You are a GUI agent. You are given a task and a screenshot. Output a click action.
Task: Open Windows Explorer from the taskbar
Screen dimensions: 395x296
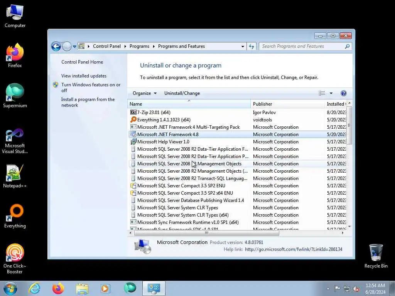pyautogui.click(x=82, y=288)
